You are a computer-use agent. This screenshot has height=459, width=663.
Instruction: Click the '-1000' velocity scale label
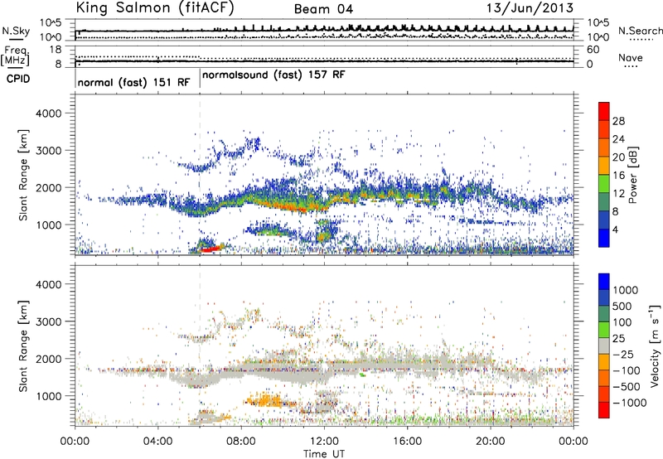629,403
